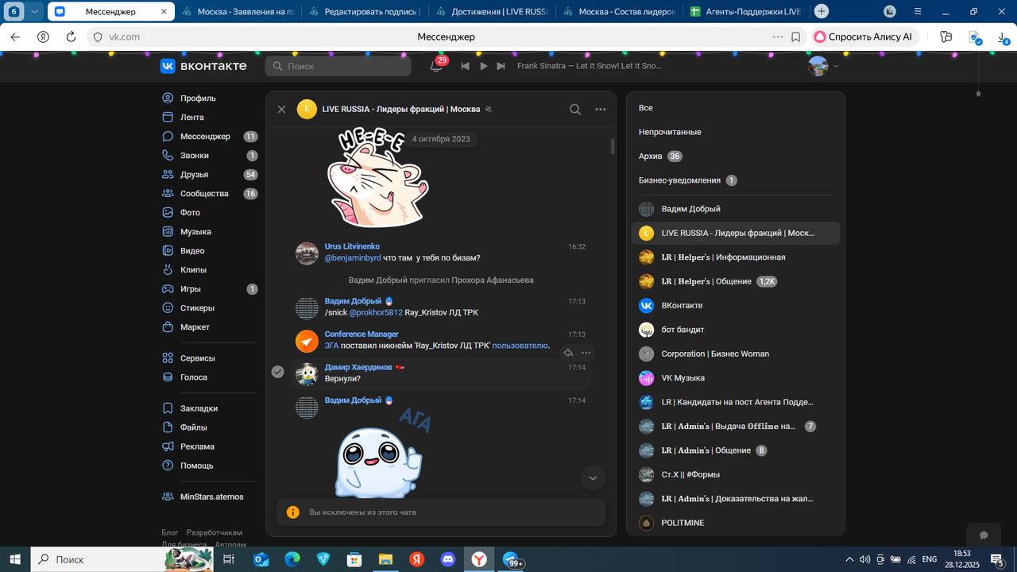Open LR | Helper's | Информационная chat
This screenshot has height=572, width=1017.
pyautogui.click(x=735, y=257)
